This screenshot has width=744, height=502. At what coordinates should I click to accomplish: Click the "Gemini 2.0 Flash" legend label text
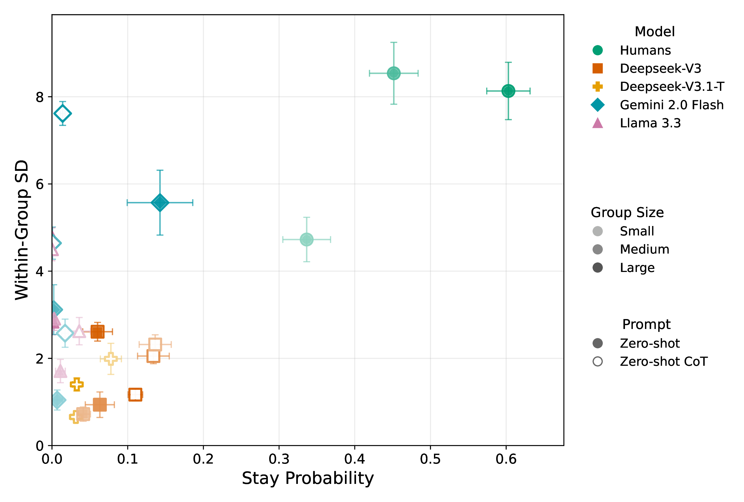pos(671,105)
